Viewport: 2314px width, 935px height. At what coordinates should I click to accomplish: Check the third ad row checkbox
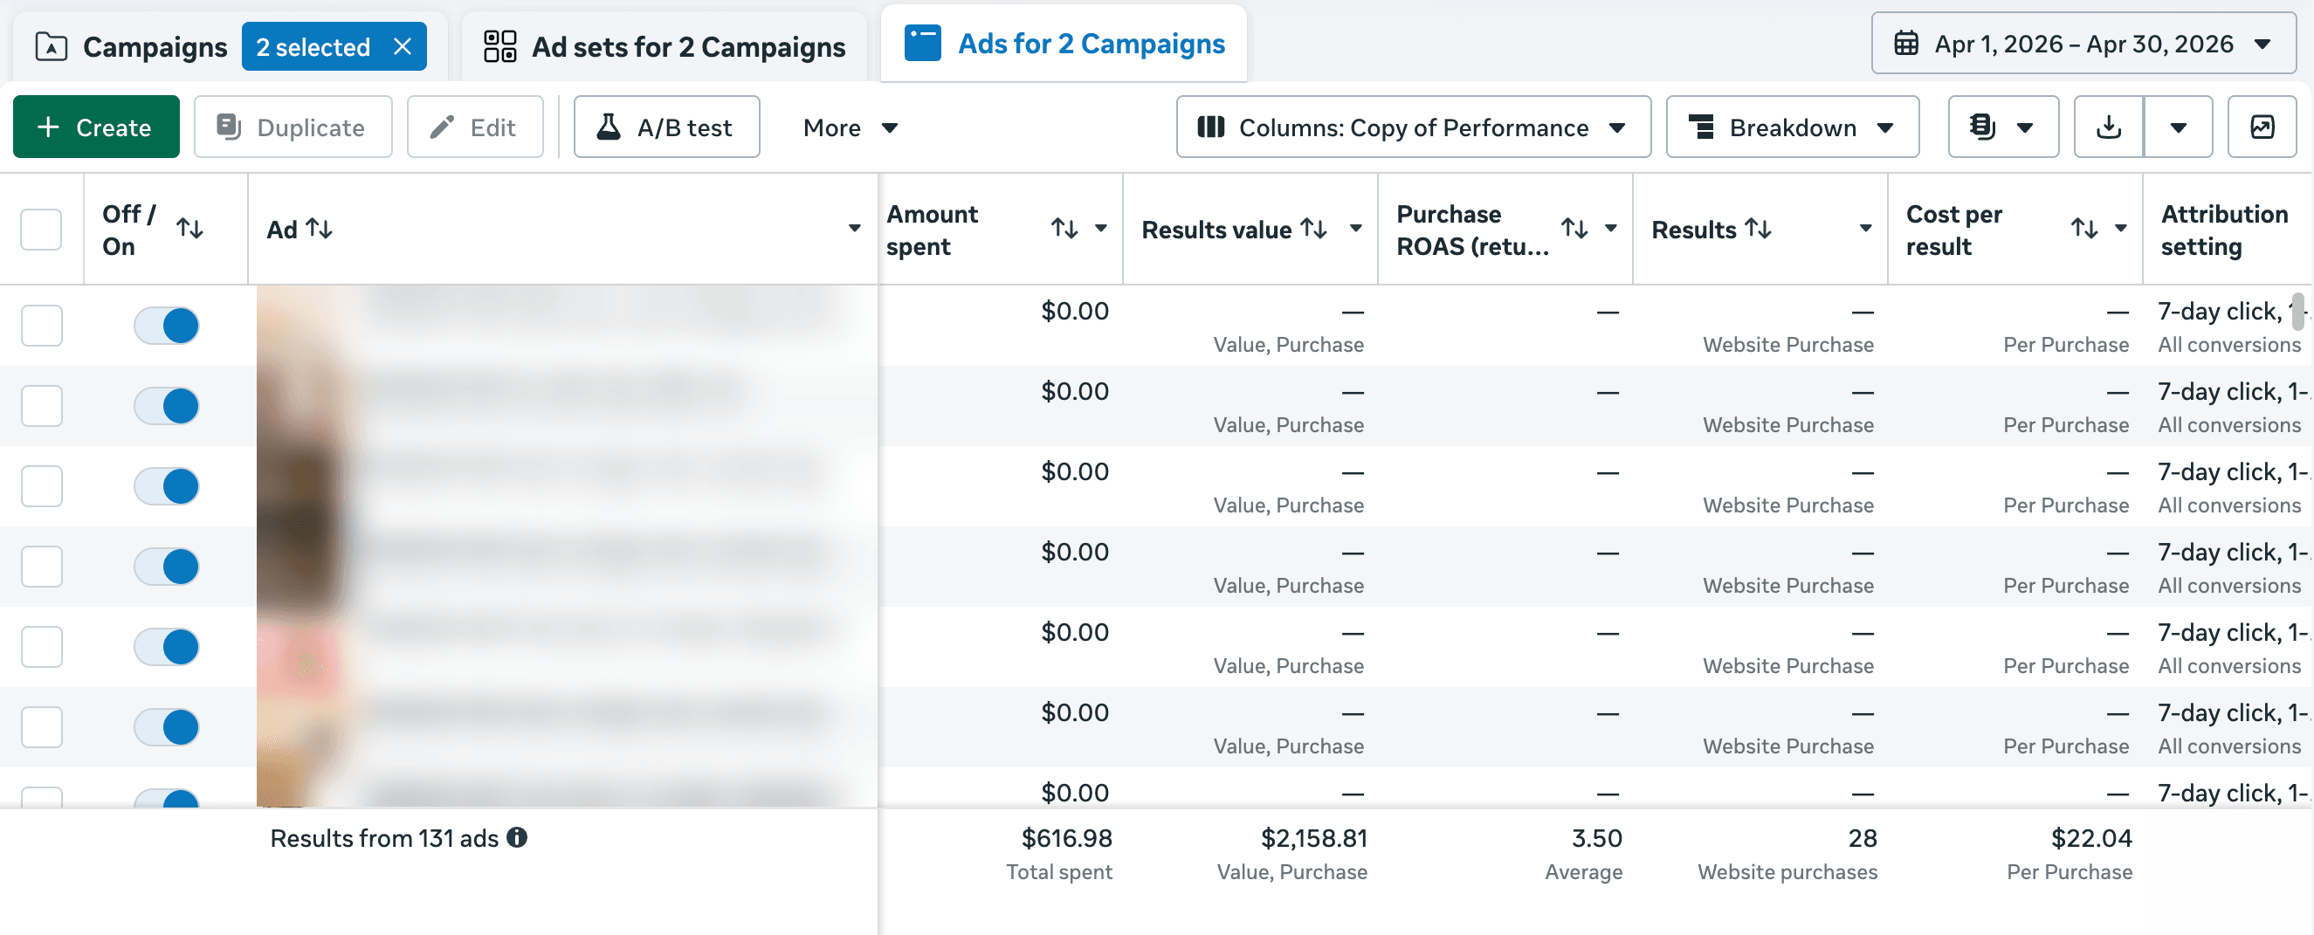coord(41,486)
